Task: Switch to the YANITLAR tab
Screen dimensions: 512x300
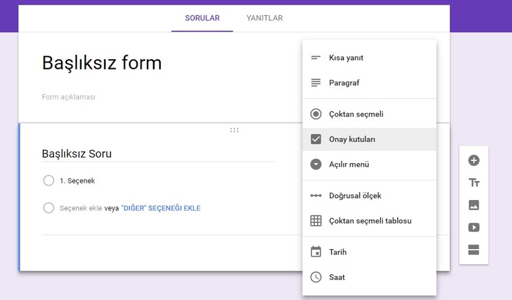Action: pyautogui.click(x=264, y=18)
